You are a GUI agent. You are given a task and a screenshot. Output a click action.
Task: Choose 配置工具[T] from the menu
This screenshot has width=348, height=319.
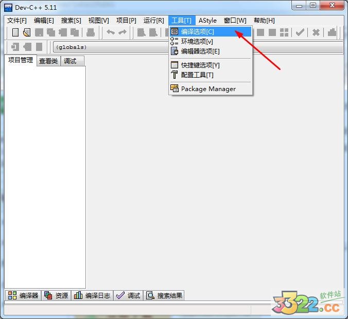211,75
